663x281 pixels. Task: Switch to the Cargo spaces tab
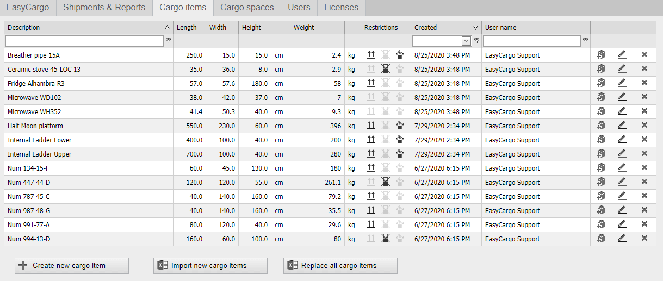click(x=247, y=8)
